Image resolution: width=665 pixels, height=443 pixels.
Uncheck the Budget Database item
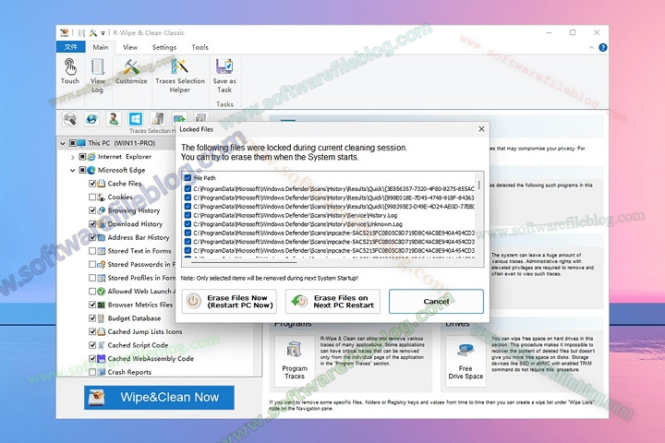coord(93,318)
